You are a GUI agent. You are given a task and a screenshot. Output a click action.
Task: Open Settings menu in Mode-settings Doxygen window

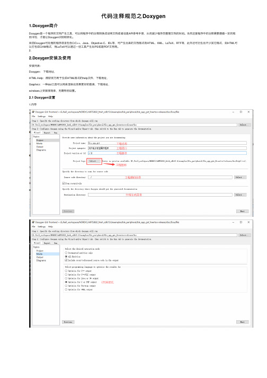point(41,226)
